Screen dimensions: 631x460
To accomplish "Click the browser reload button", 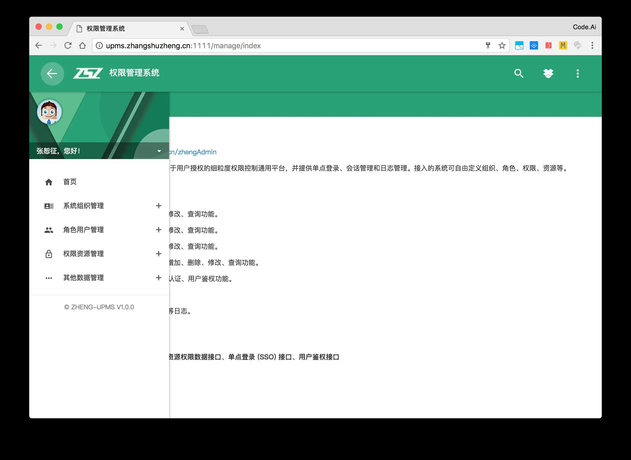I will (68, 45).
